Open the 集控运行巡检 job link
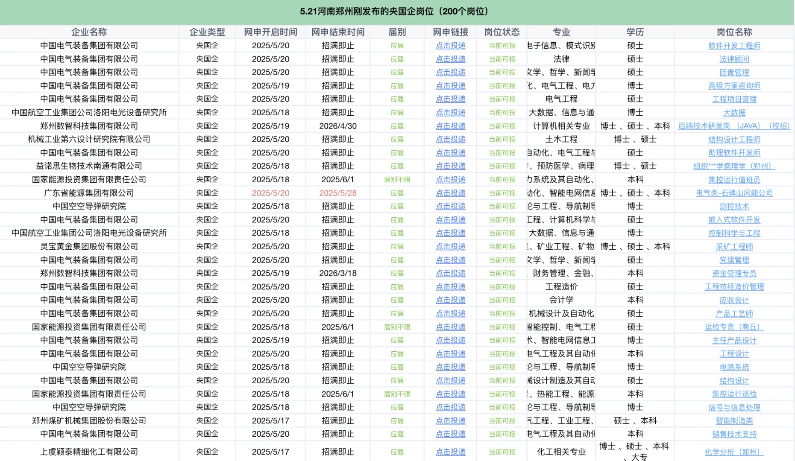The height and width of the screenshot is (461, 795). (734, 394)
